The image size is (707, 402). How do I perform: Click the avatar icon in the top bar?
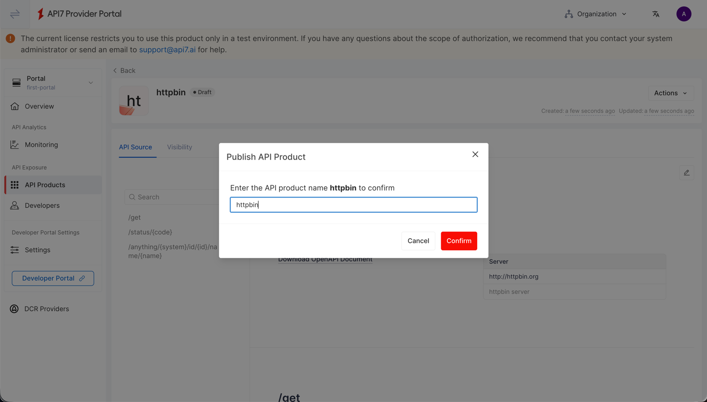684,14
